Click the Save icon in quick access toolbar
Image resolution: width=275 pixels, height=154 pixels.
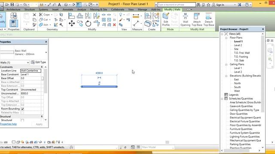12,5
